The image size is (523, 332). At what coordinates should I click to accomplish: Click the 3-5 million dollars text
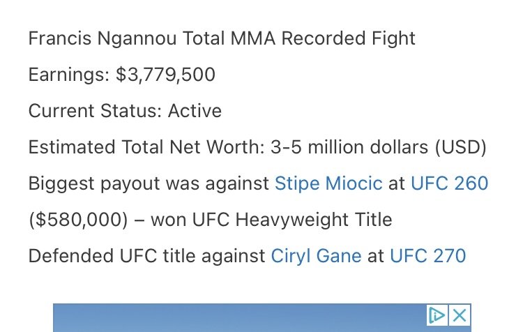pyautogui.click(x=349, y=147)
